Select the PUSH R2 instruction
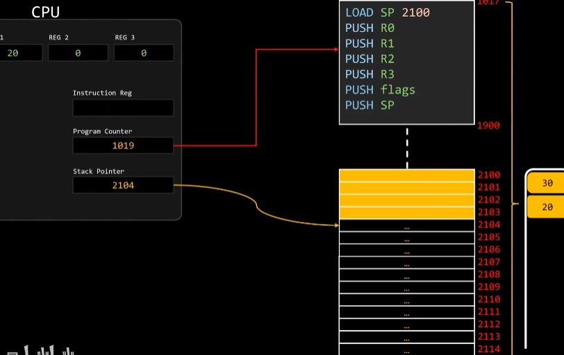This screenshot has width=564, height=355. click(370, 59)
